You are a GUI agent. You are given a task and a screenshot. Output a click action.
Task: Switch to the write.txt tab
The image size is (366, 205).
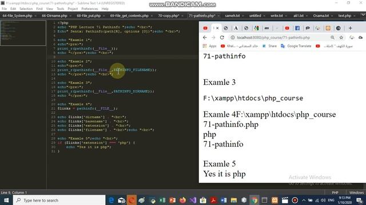[x=277, y=16]
